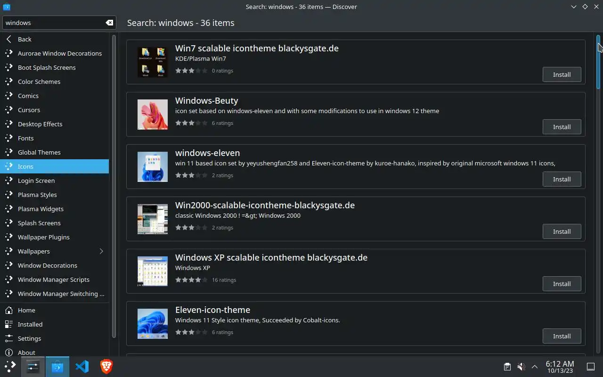Image resolution: width=603 pixels, height=377 pixels.
Task: Click the sidebar categories scrollbar
Action: 114,186
